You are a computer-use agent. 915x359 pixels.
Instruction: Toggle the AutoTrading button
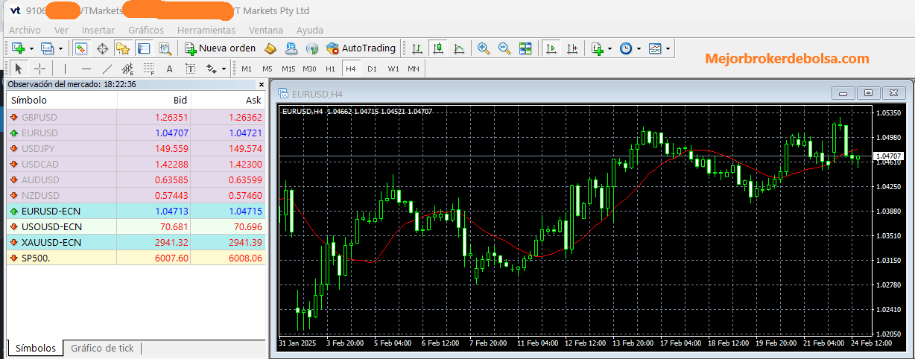361,48
